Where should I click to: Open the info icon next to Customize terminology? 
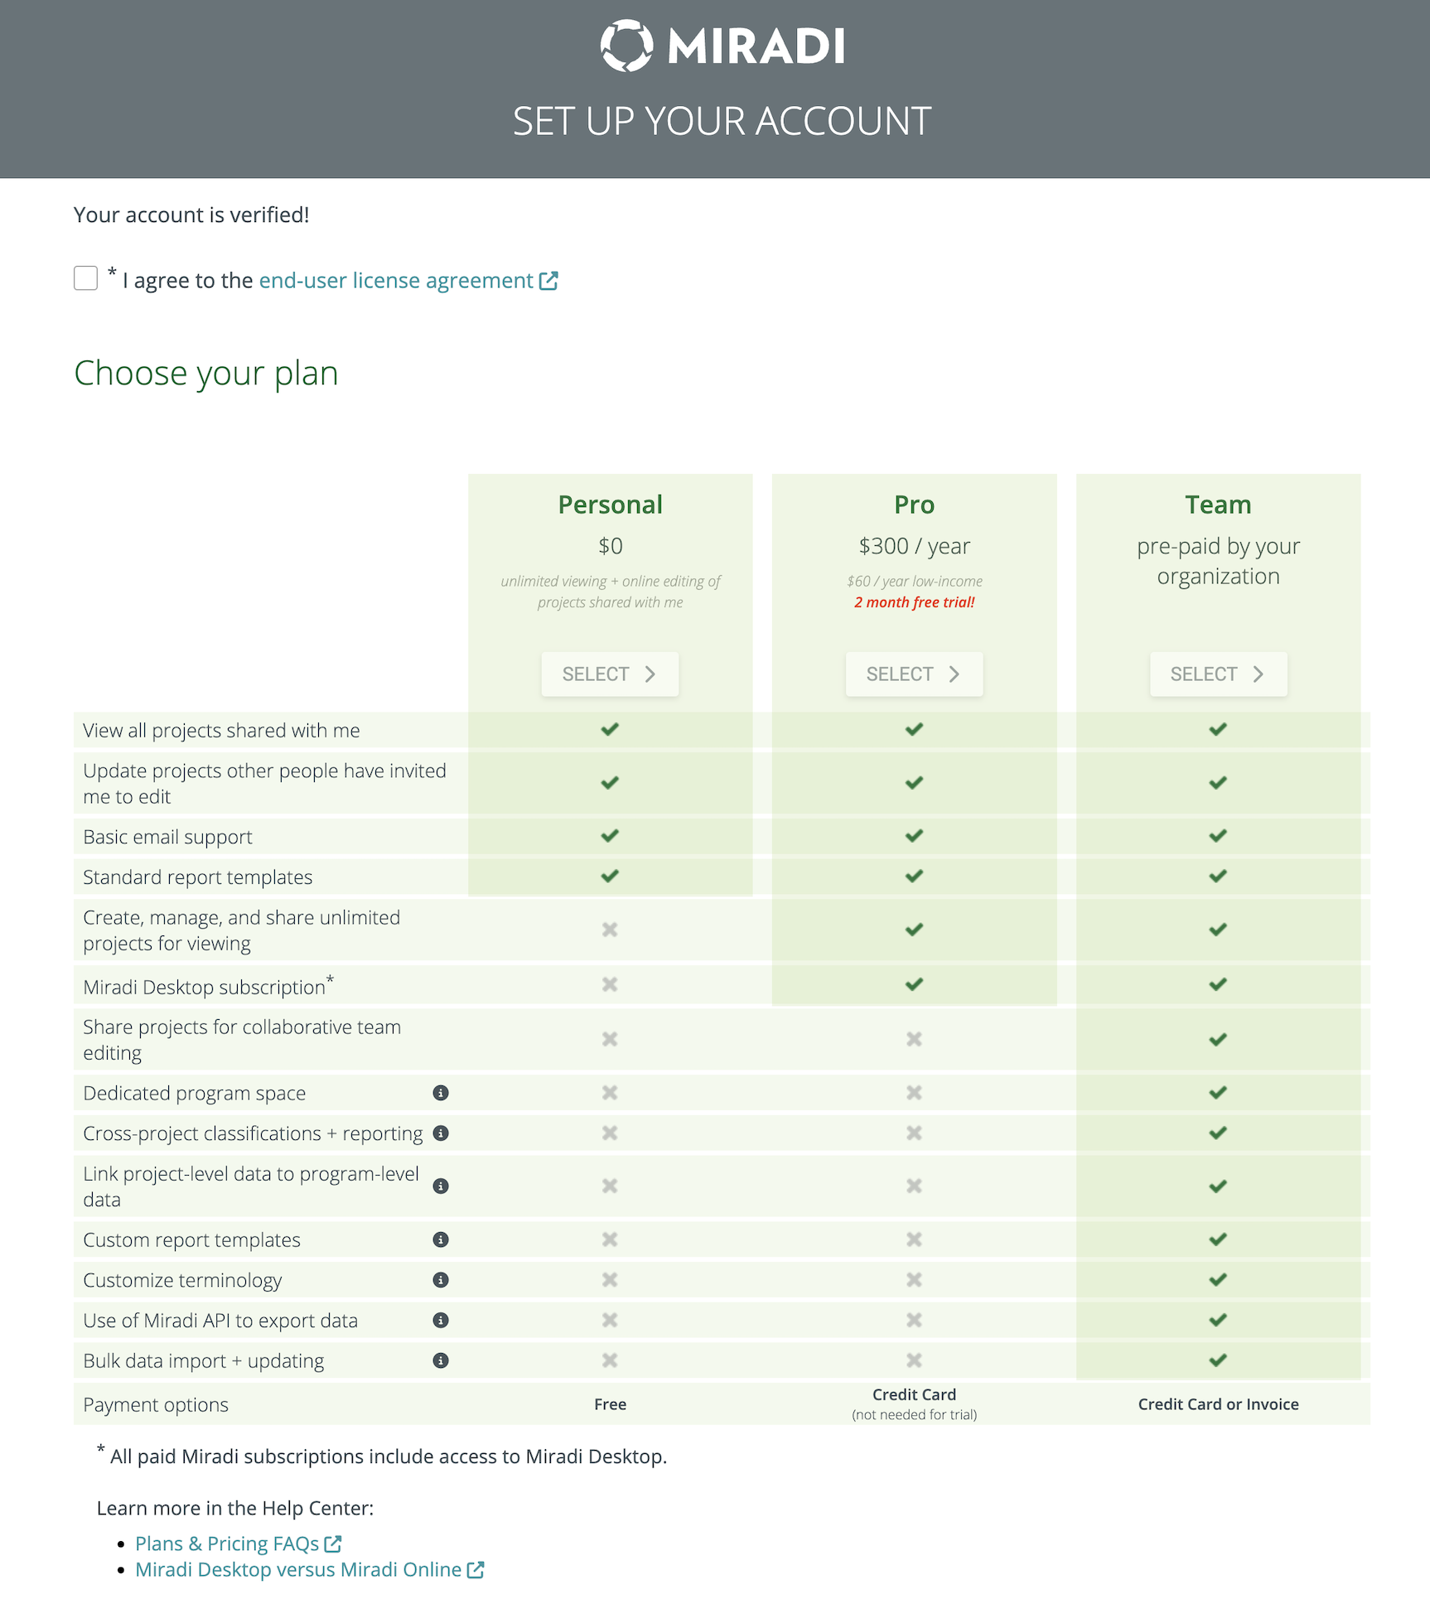pos(441,1279)
